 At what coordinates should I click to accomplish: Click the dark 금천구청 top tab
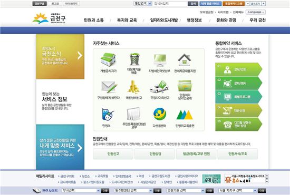coord(40,4)
